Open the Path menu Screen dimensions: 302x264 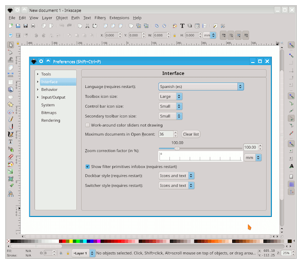coord(75,18)
